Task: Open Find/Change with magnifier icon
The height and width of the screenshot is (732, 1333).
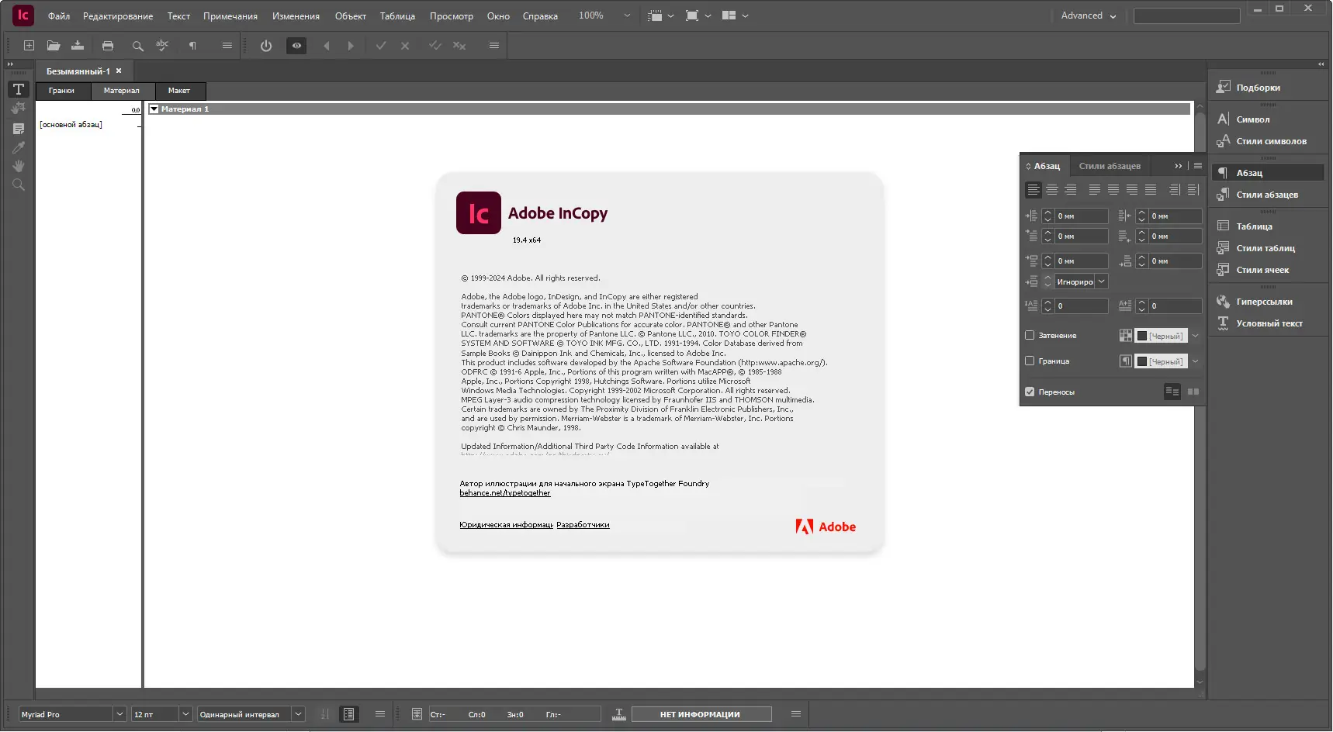Action: click(x=137, y=46)
